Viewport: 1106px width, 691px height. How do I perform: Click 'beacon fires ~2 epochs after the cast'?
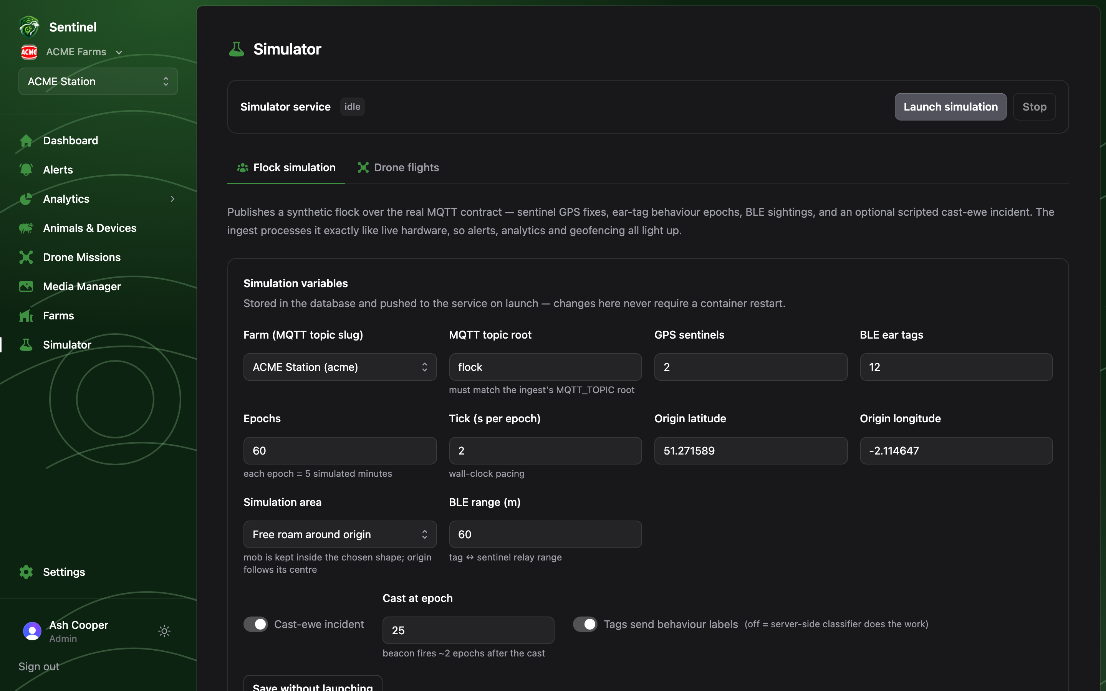tap(464, 653)
